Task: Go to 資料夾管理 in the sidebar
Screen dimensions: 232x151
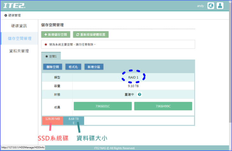Action: coord(19,51)
